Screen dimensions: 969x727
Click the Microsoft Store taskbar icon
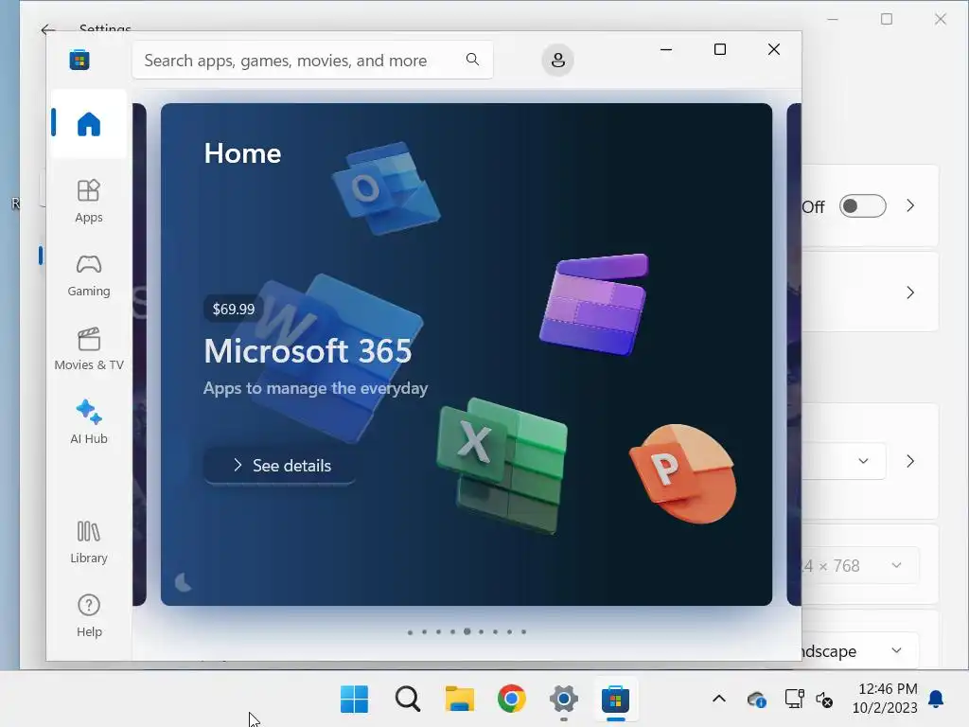615,700
